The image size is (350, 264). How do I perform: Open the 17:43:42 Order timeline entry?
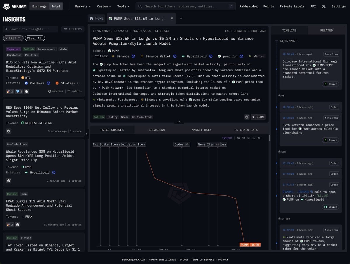[311, 163]
